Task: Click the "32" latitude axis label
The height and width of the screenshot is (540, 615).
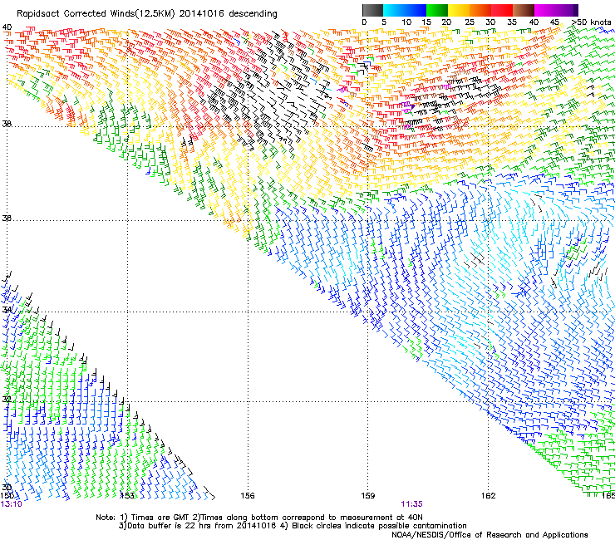Action: (x=7, y=400)
